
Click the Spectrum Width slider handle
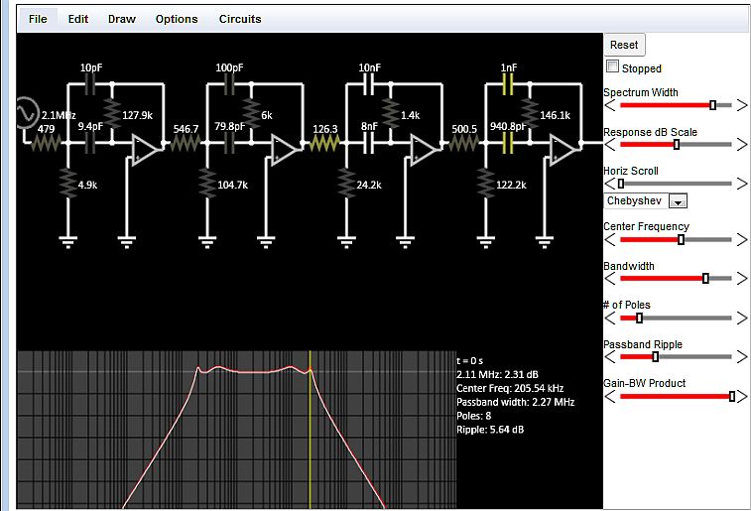[x=712, y=105]
